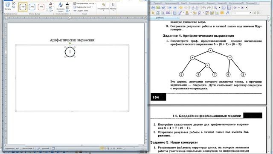Click the zoom out minus button in Word

[124, 148]
